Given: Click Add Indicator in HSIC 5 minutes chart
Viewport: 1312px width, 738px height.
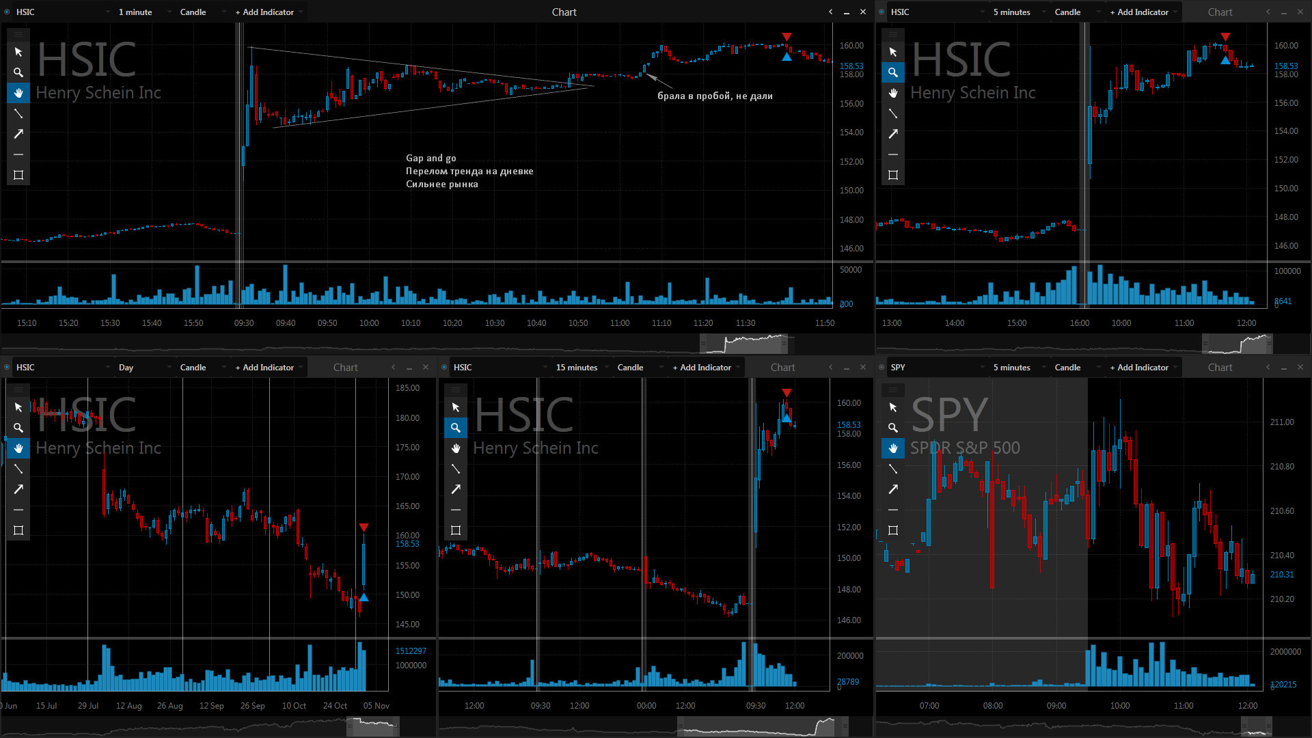Looking at the screenshot, I should [1142, 12].
